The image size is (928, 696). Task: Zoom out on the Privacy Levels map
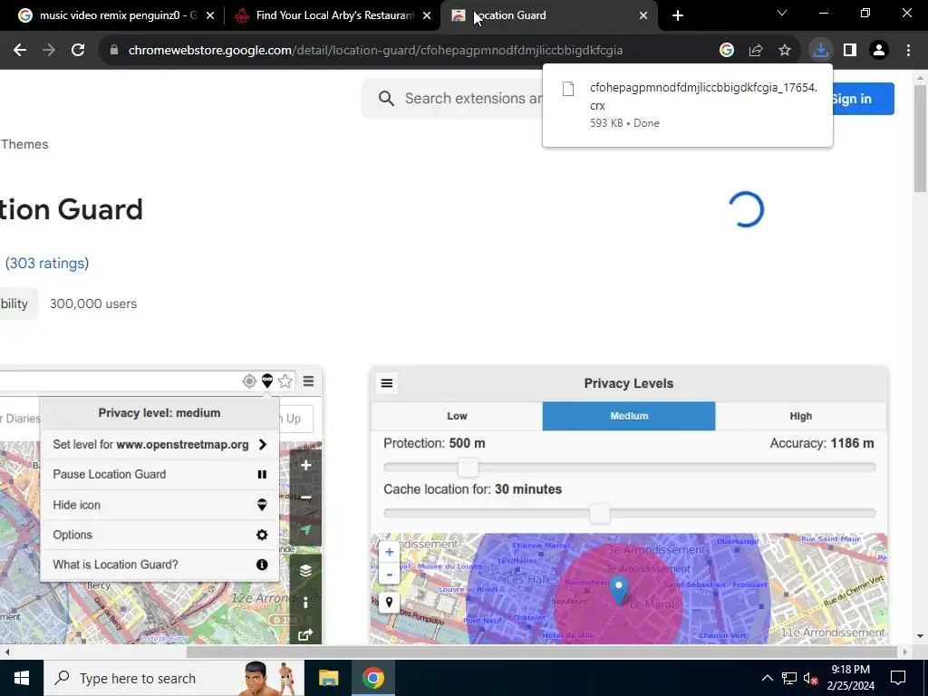(x=389, y=574)
